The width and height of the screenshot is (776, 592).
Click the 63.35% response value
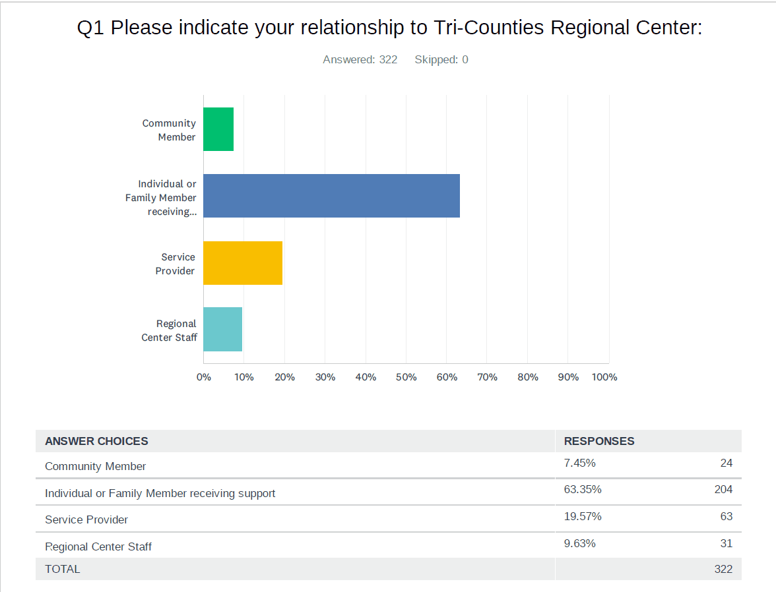583,490
